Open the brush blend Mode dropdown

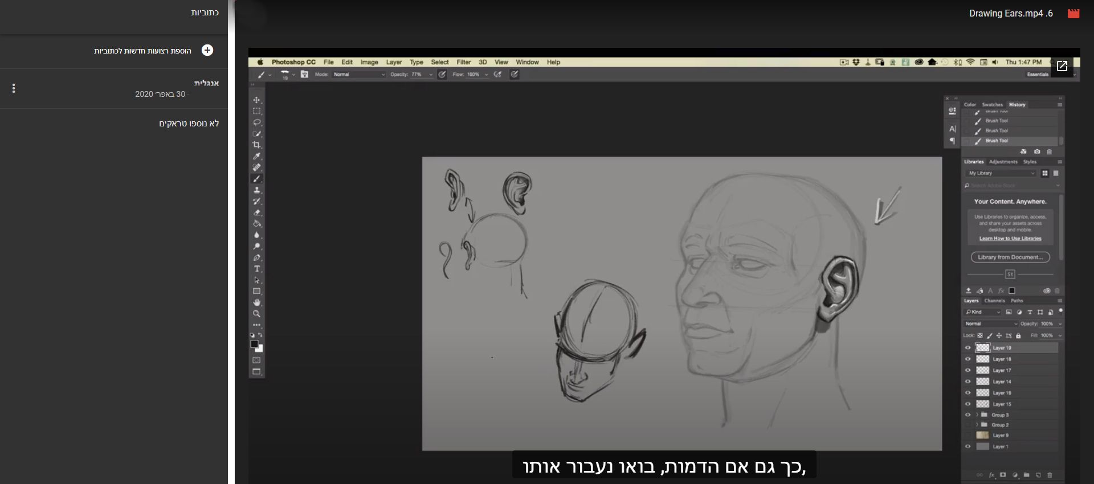click(359, 75)
